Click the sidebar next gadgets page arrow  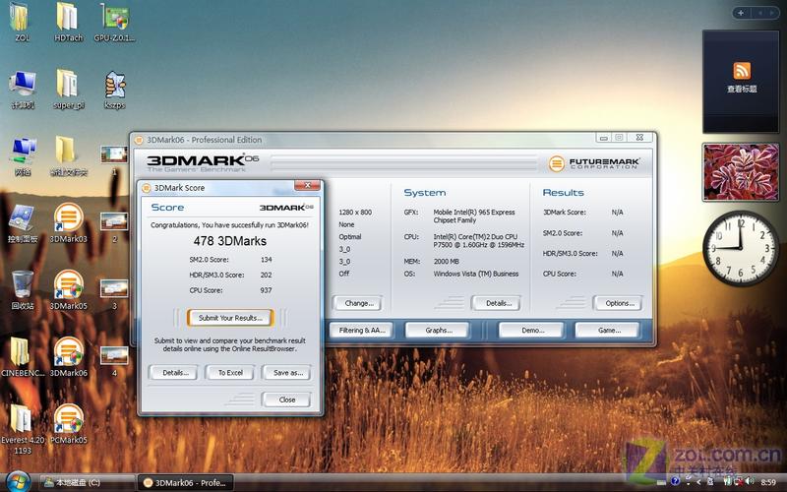click(772, 13)
